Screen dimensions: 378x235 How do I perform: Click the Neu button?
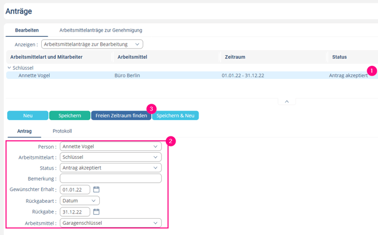pyautogui.click(x=28, y=116)
